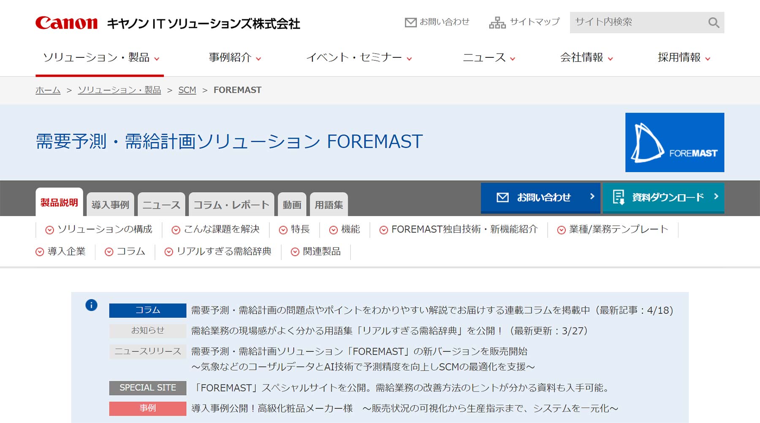Image resolution: width=760 pixels, height=423 pixels.
Task: Jump to 機能 section
Action: coord(350,229)
